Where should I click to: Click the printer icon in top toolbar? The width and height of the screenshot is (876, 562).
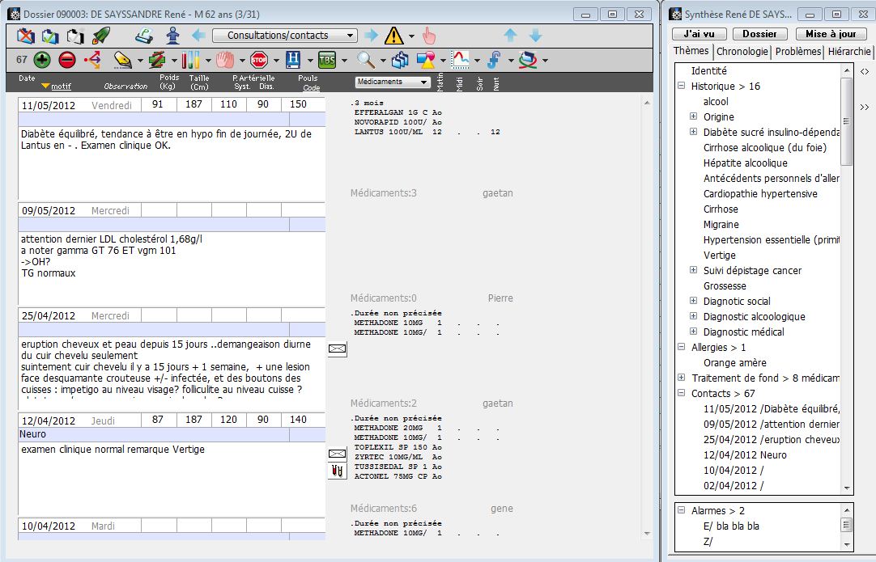coord(144,36)
